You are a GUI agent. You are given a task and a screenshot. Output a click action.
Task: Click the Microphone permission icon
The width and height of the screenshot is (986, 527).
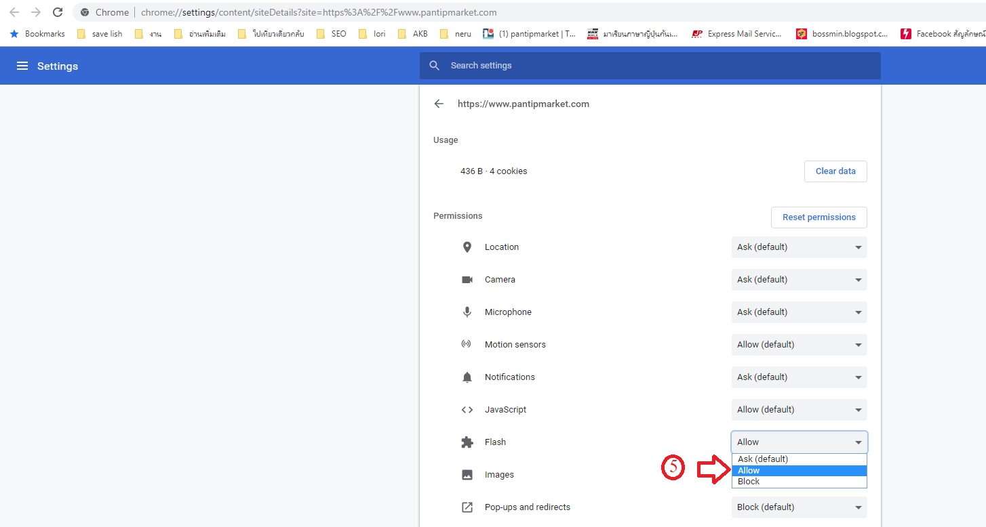pos(467,312)
